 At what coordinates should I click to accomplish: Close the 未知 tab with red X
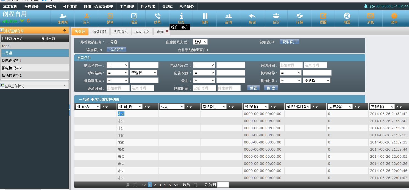[167, 31]
